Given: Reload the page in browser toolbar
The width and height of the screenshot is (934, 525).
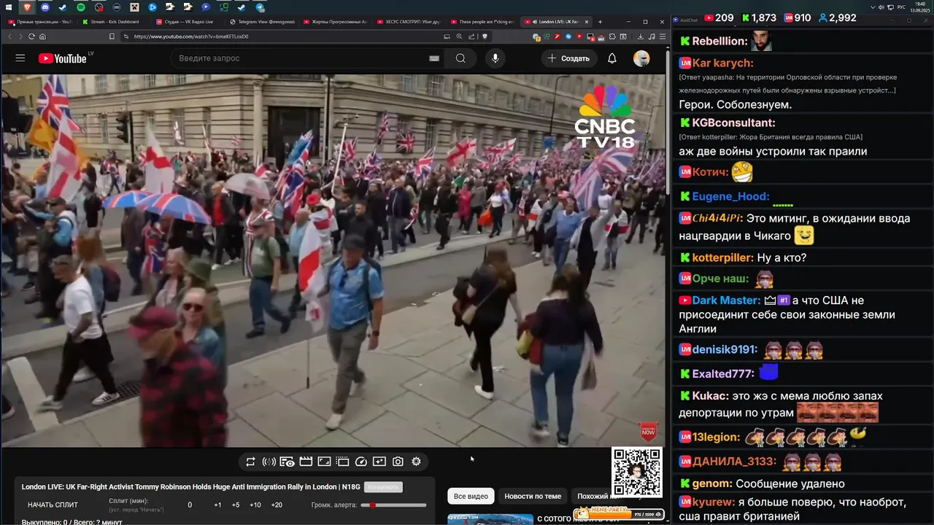Looking at the screenshot, I should tap(31, 36).
